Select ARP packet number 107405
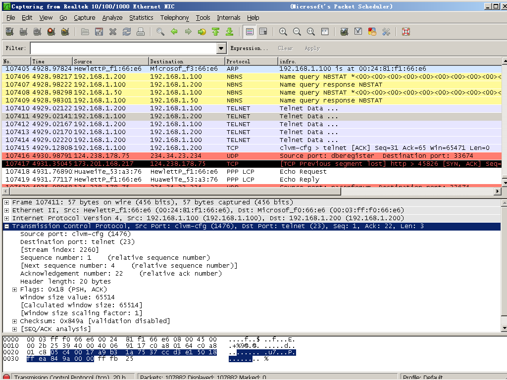This screenshot has height=380, width=507. pyautogui.click(x=252, y=69)
